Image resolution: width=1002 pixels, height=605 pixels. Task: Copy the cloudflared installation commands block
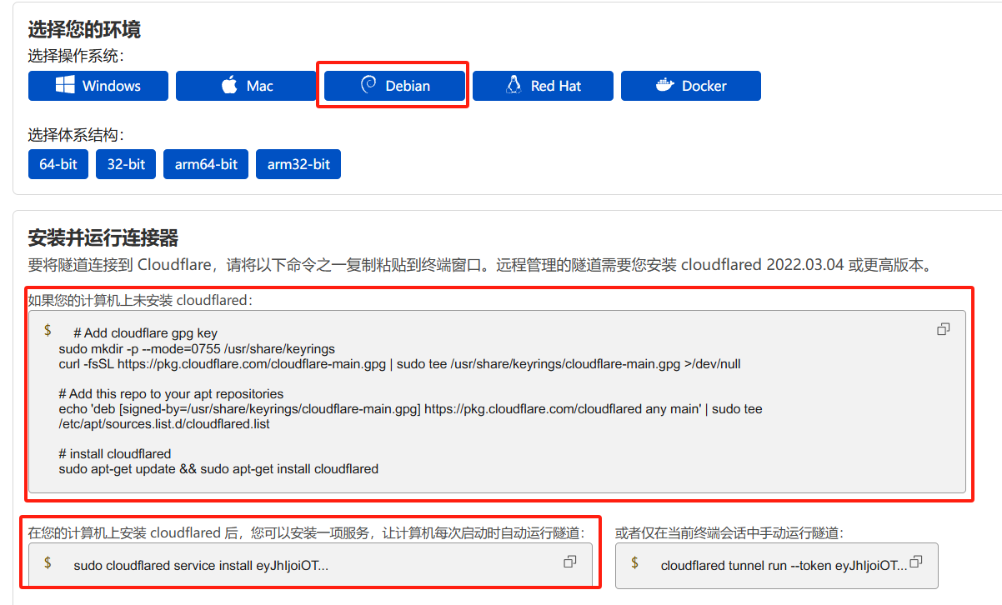pos(943,329)
